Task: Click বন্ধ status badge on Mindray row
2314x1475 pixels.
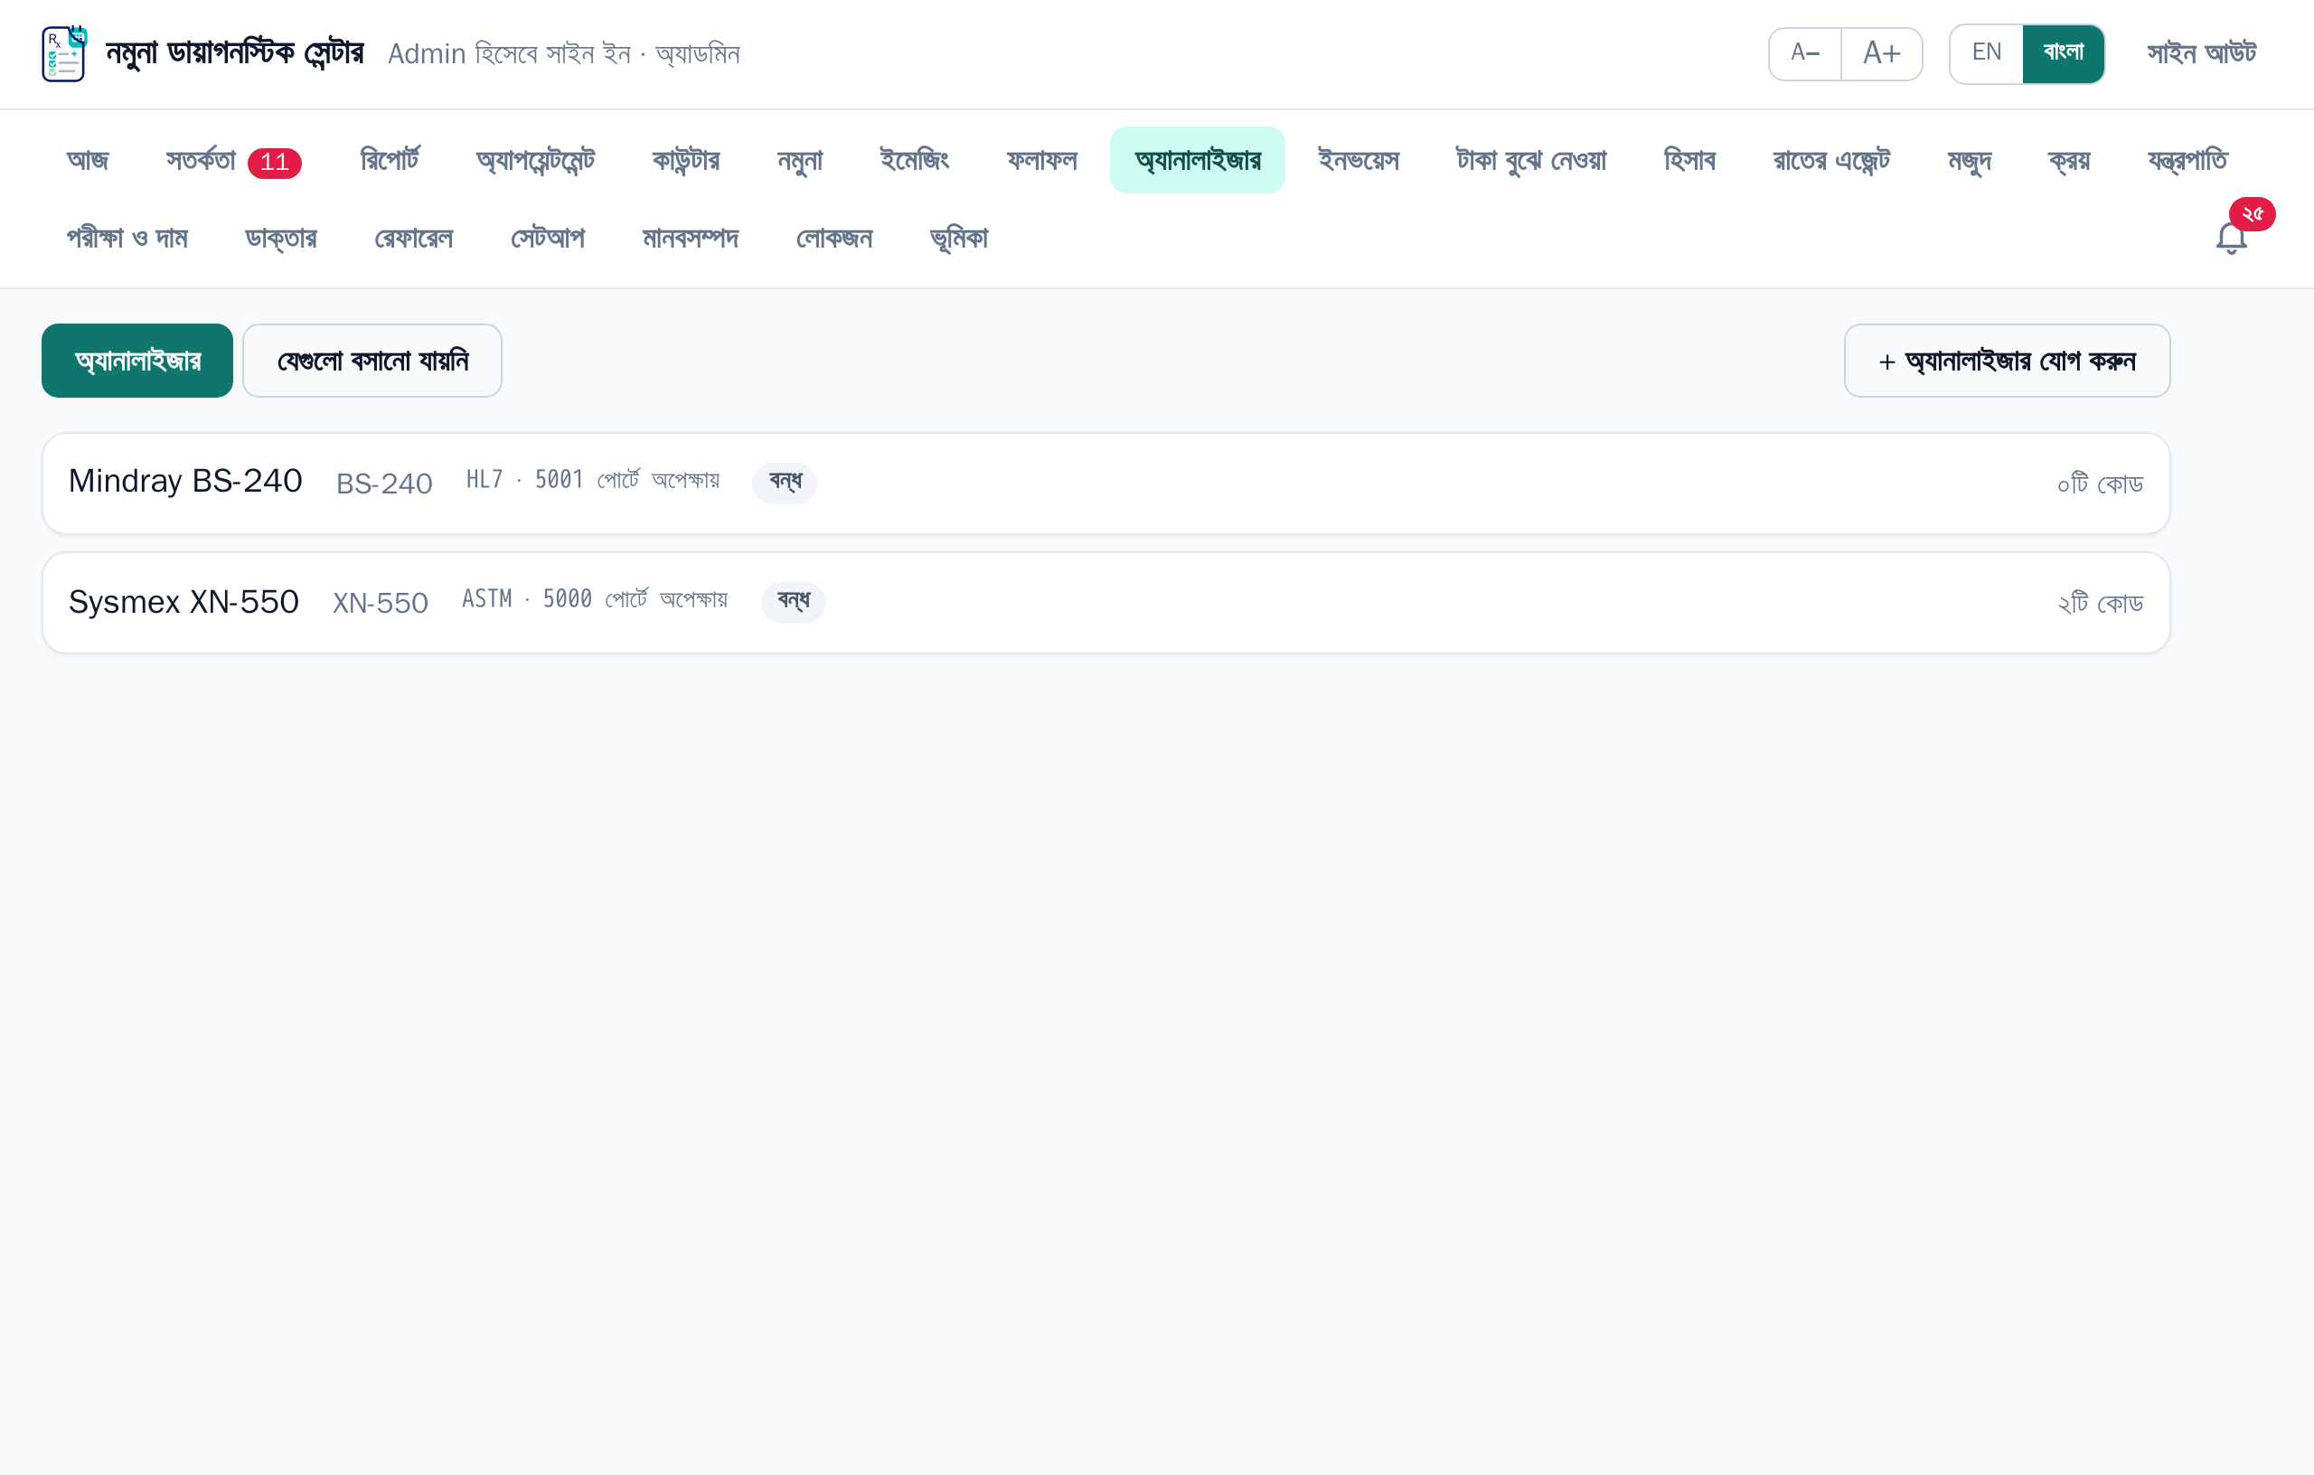Action: point(785,483)
